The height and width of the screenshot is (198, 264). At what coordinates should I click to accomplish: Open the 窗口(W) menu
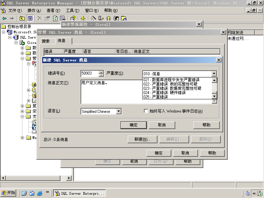click(92, 11)
